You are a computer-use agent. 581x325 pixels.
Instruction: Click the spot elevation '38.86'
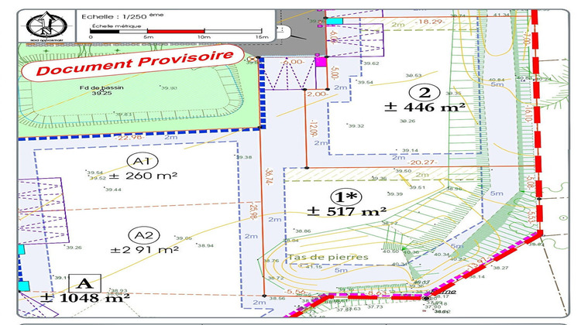303,231
